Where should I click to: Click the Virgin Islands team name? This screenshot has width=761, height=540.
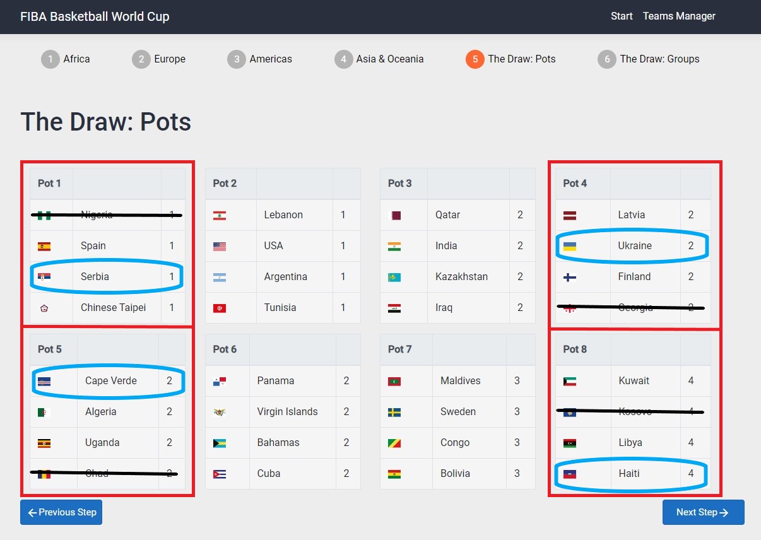(288, 412)
